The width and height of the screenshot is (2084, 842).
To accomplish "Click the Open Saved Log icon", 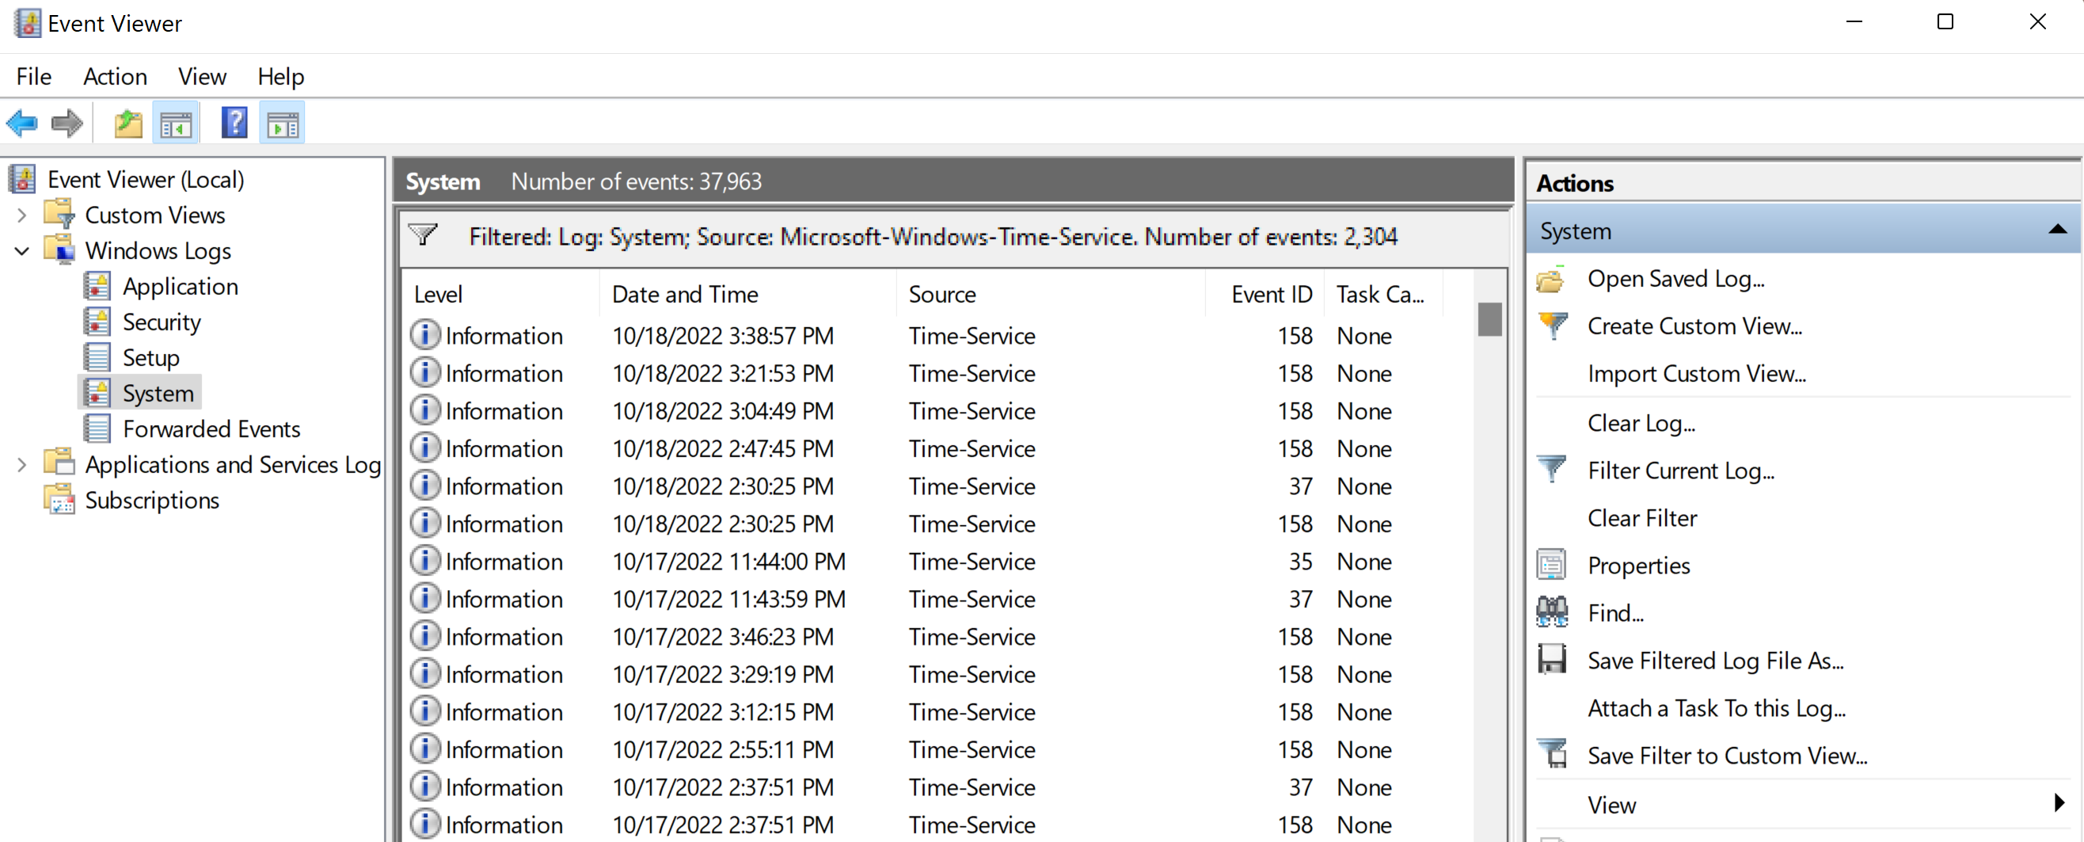I will [1551, 279].
